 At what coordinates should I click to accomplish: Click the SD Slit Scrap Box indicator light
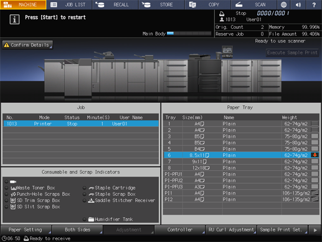[6, 206]
